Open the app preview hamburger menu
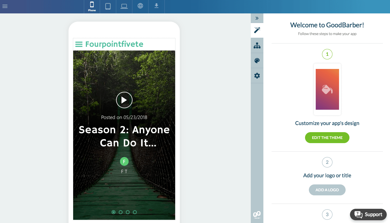The height and width of the screenshot is (223, 390). point(79,44)
